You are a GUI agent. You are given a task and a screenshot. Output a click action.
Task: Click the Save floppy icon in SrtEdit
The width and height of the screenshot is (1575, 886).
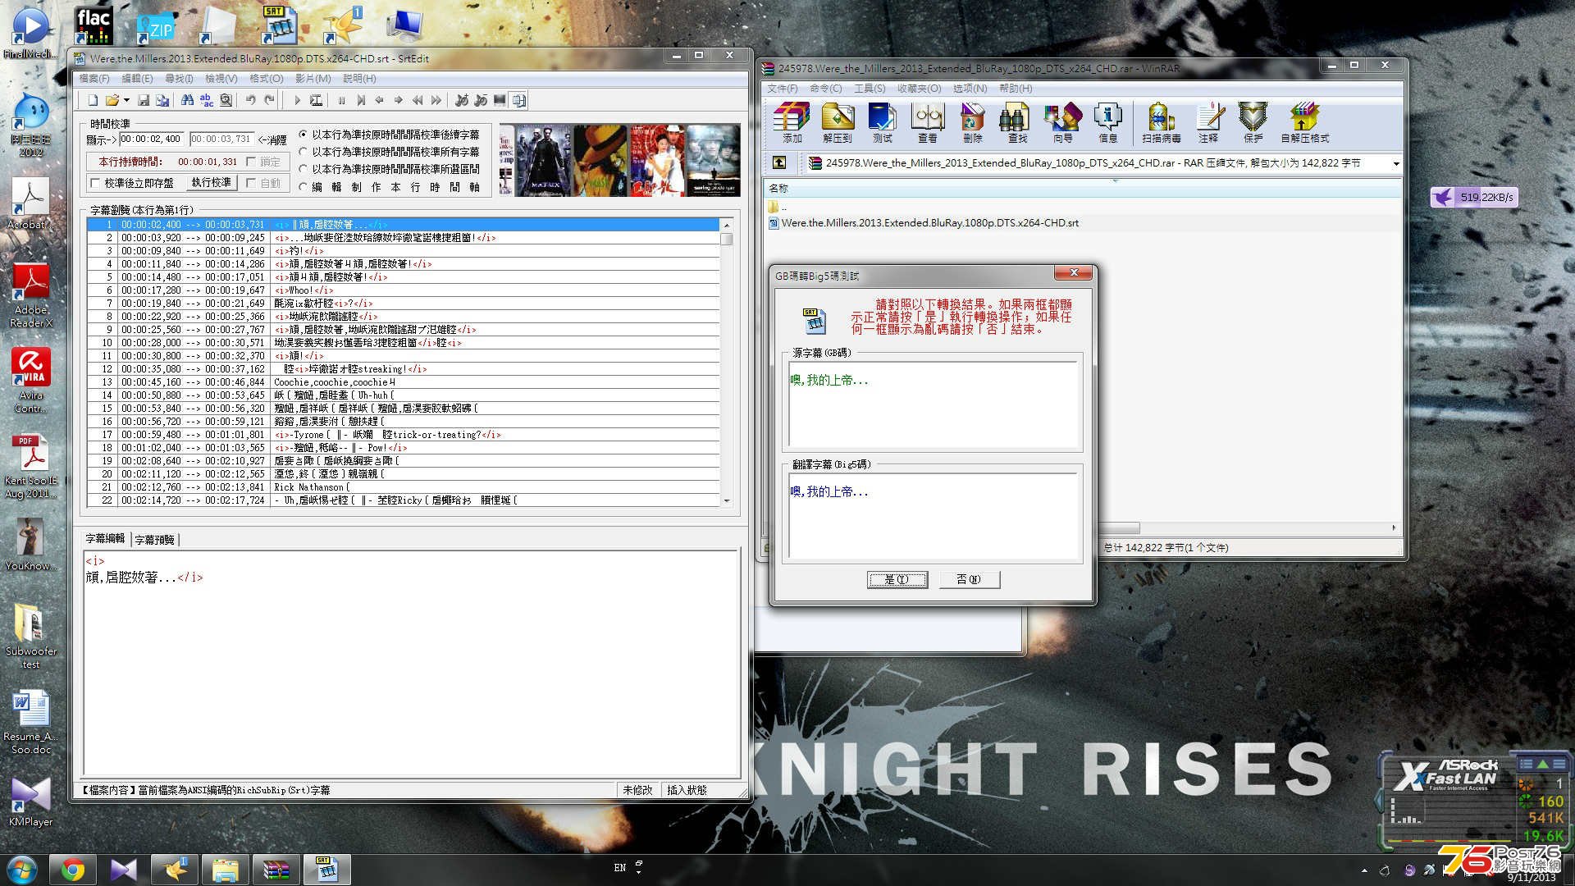point(144,100)
